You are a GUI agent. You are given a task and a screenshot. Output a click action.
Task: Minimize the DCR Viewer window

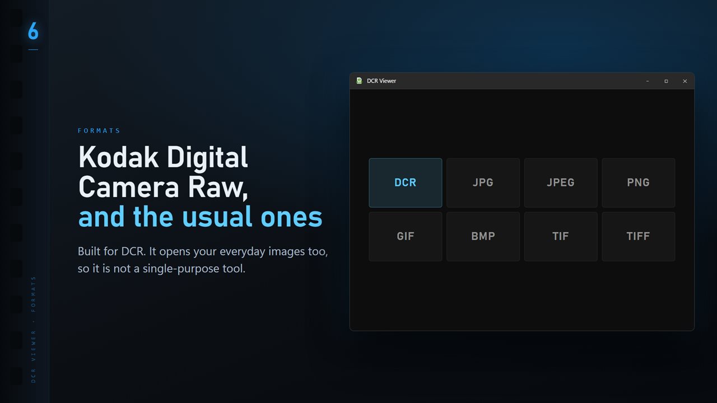click(648, 81)
